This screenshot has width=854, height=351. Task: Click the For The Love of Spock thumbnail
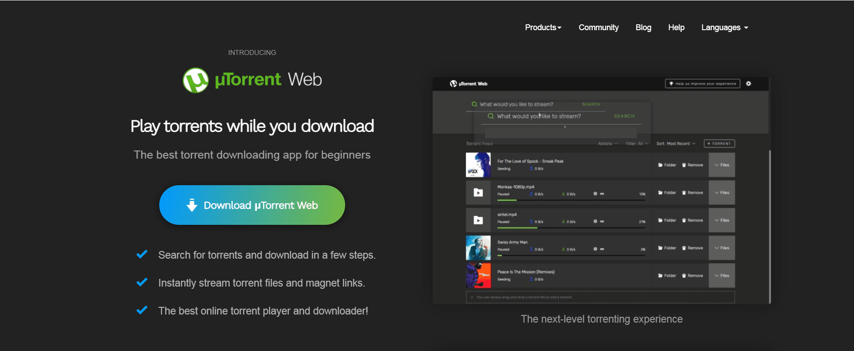click(x=478, y=165)
